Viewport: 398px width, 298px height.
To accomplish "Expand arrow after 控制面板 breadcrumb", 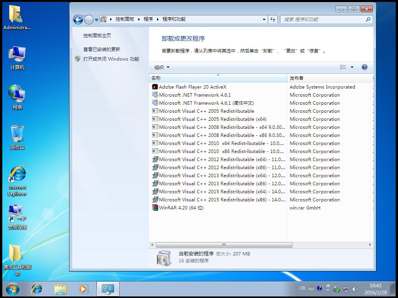I will [x=139, y=19].
